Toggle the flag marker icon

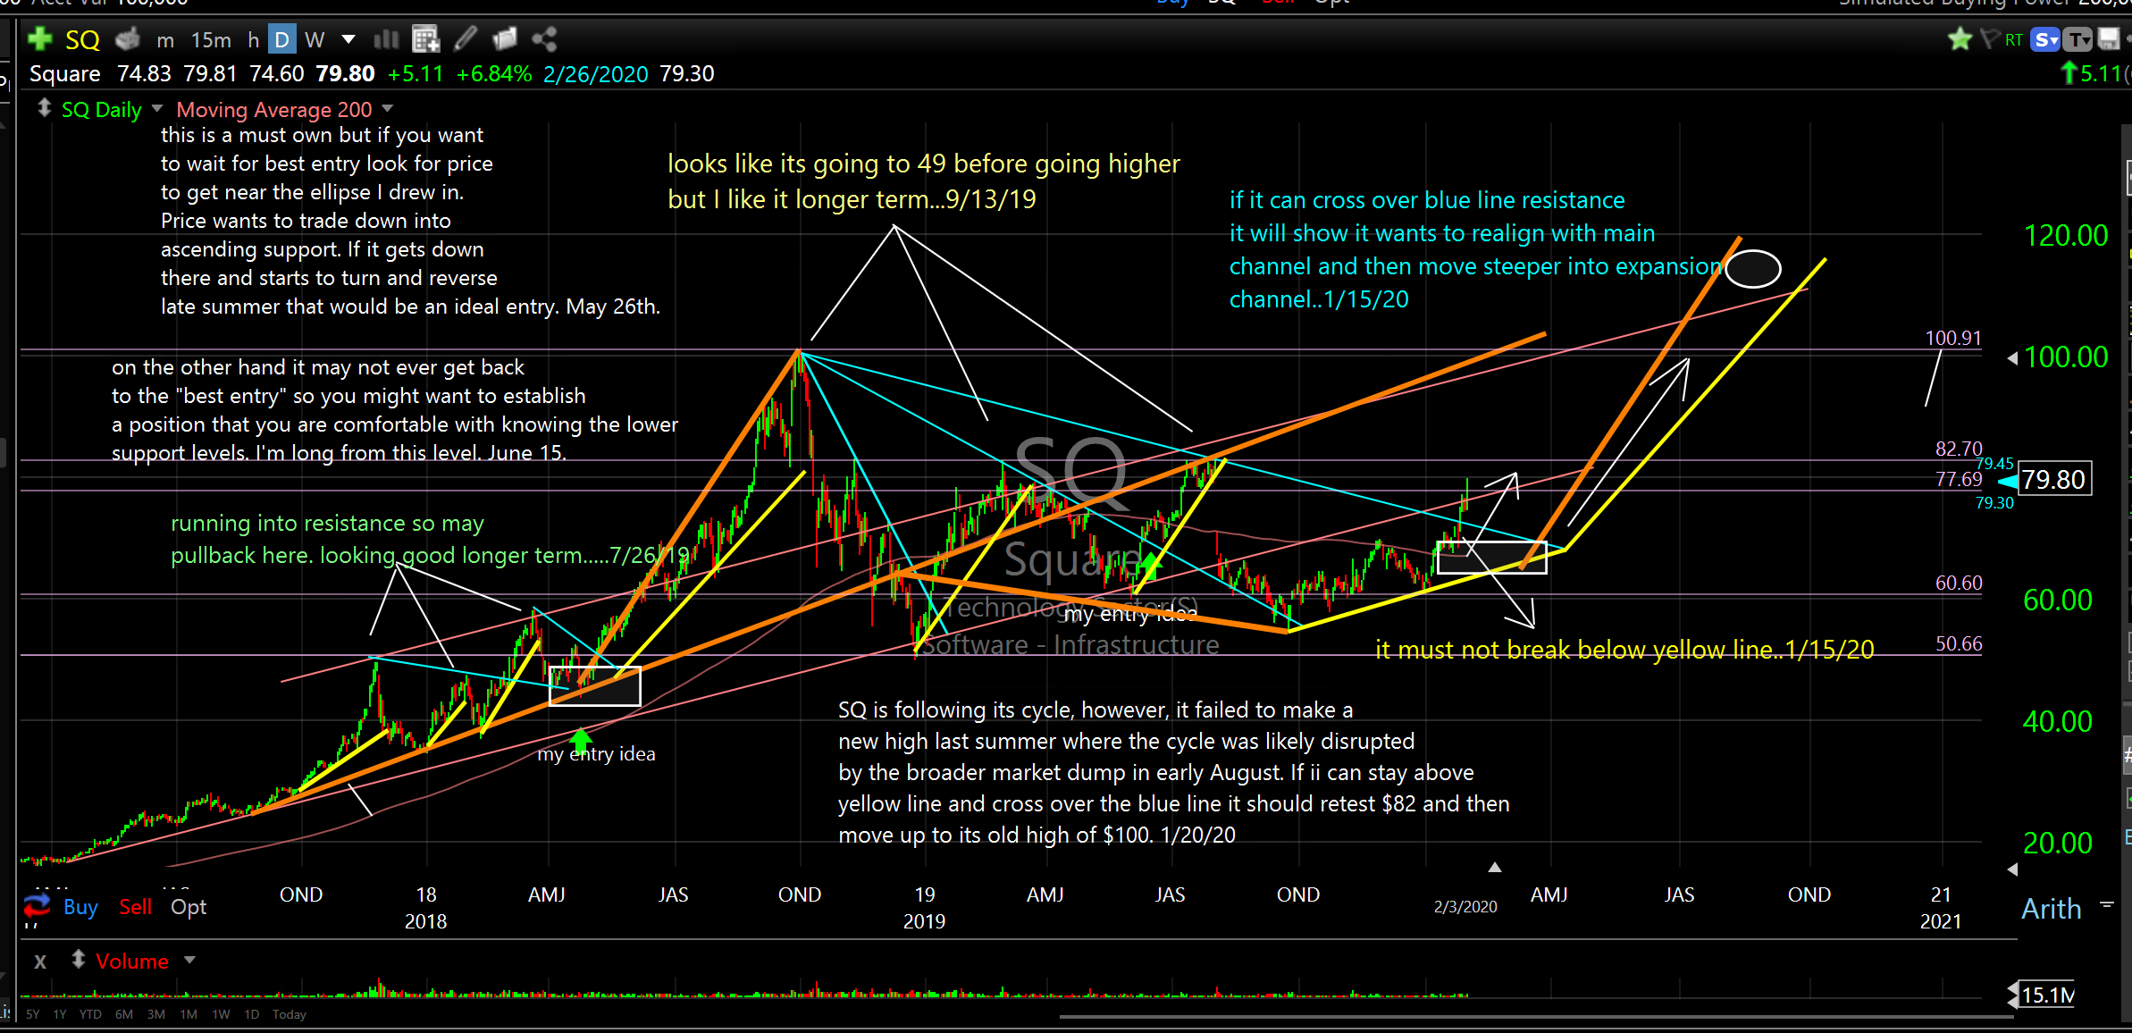point(1989,39)
